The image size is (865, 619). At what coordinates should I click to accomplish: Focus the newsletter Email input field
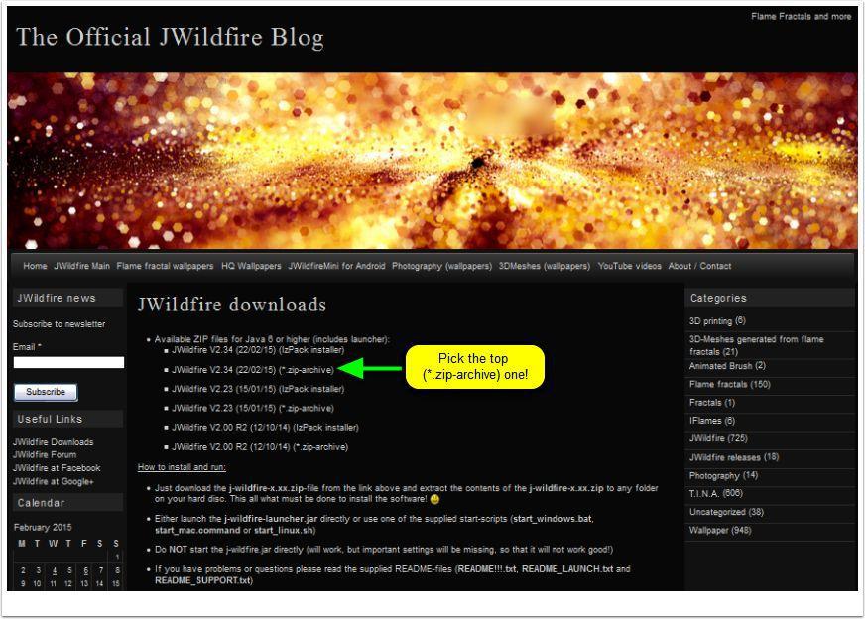click(69, 362)
